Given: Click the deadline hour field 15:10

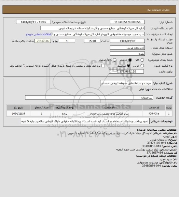Looking at the screenshot, I should pos(92,41).
